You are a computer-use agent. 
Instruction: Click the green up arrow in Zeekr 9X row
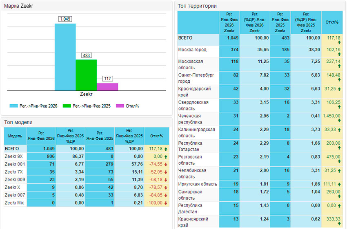[166, 156]
